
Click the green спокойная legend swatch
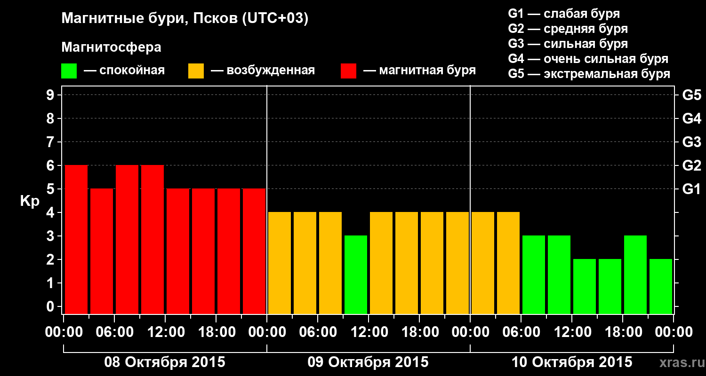(69, 71)
